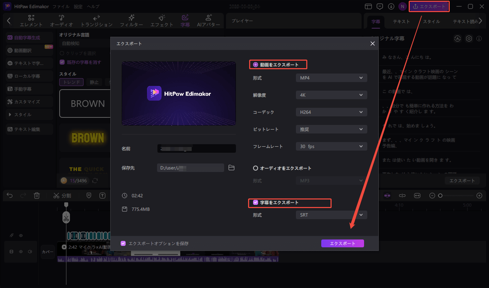Open the ファイル menu
Image resolution: width=489 pixels, height=288 pixels.
point(61,7)
